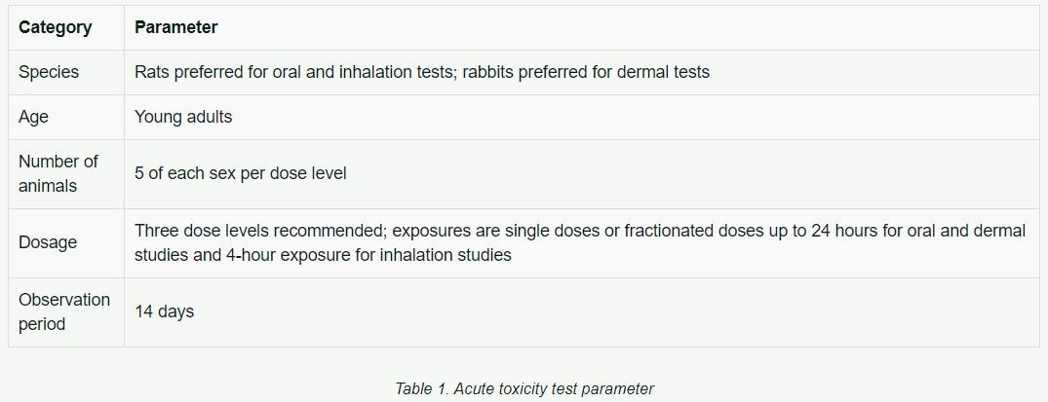Click the 14 days cell

pyautogui.click(x=165, y=311)
